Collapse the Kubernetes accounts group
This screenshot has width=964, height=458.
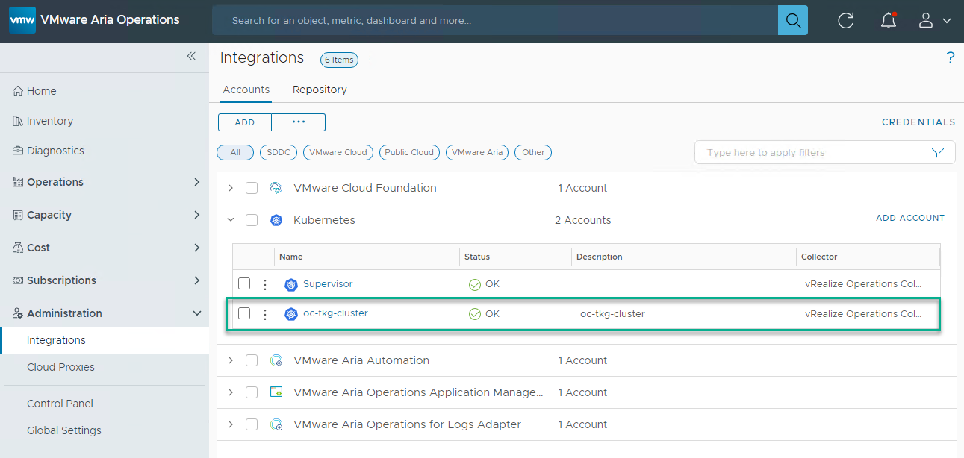(x=231, y=220)
